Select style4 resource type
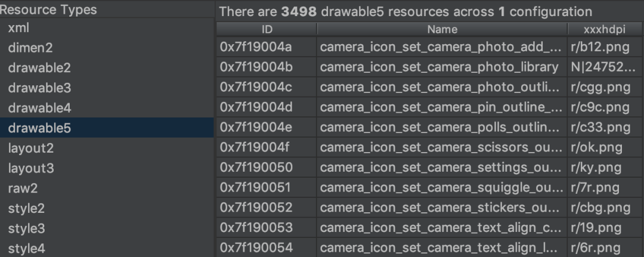 (x=107, y=248)
